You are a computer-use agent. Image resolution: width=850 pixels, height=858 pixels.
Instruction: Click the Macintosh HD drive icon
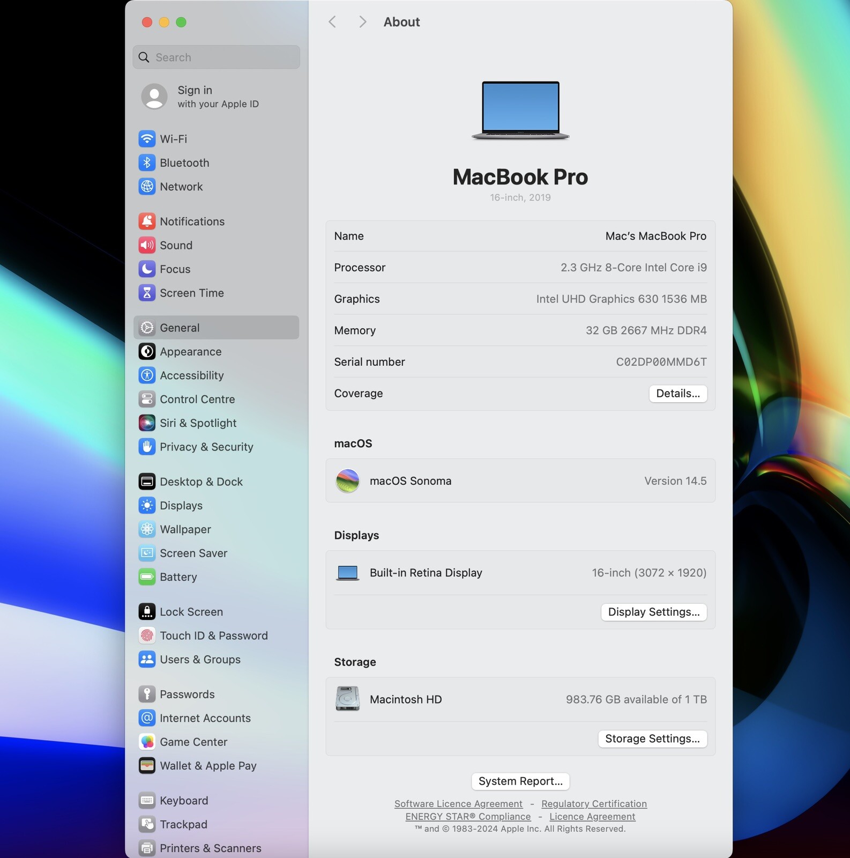point(347,699)
